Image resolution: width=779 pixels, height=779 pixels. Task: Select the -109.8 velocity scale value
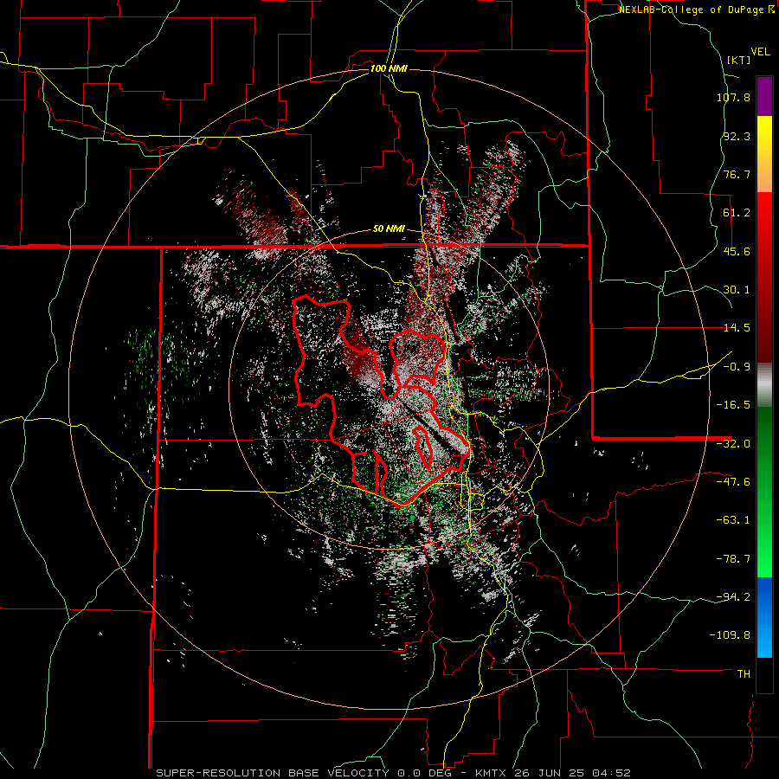click(x=730, y=635)
